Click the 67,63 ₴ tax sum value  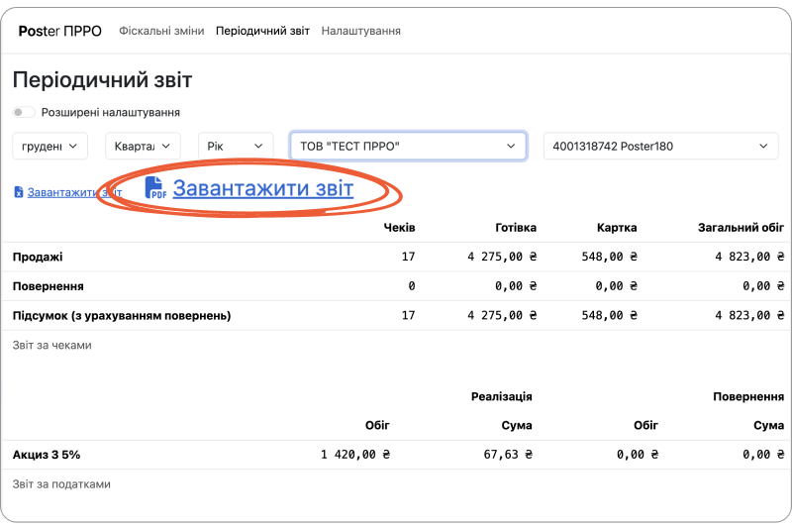pos(508,455)
